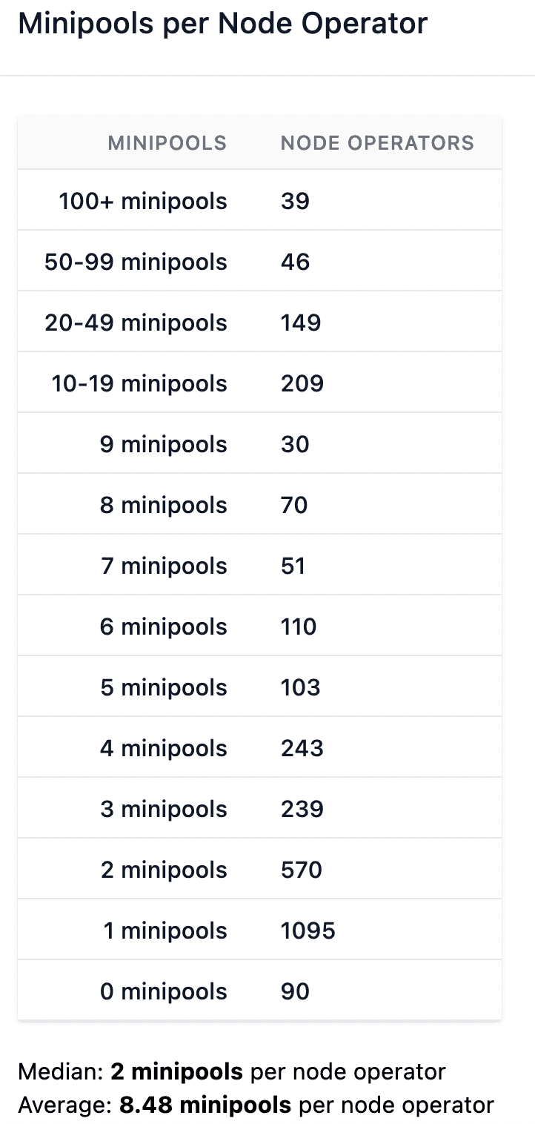535x1124 pixels.
Task: Click the MINIPOOLS column header
Action: coord(167,142)
